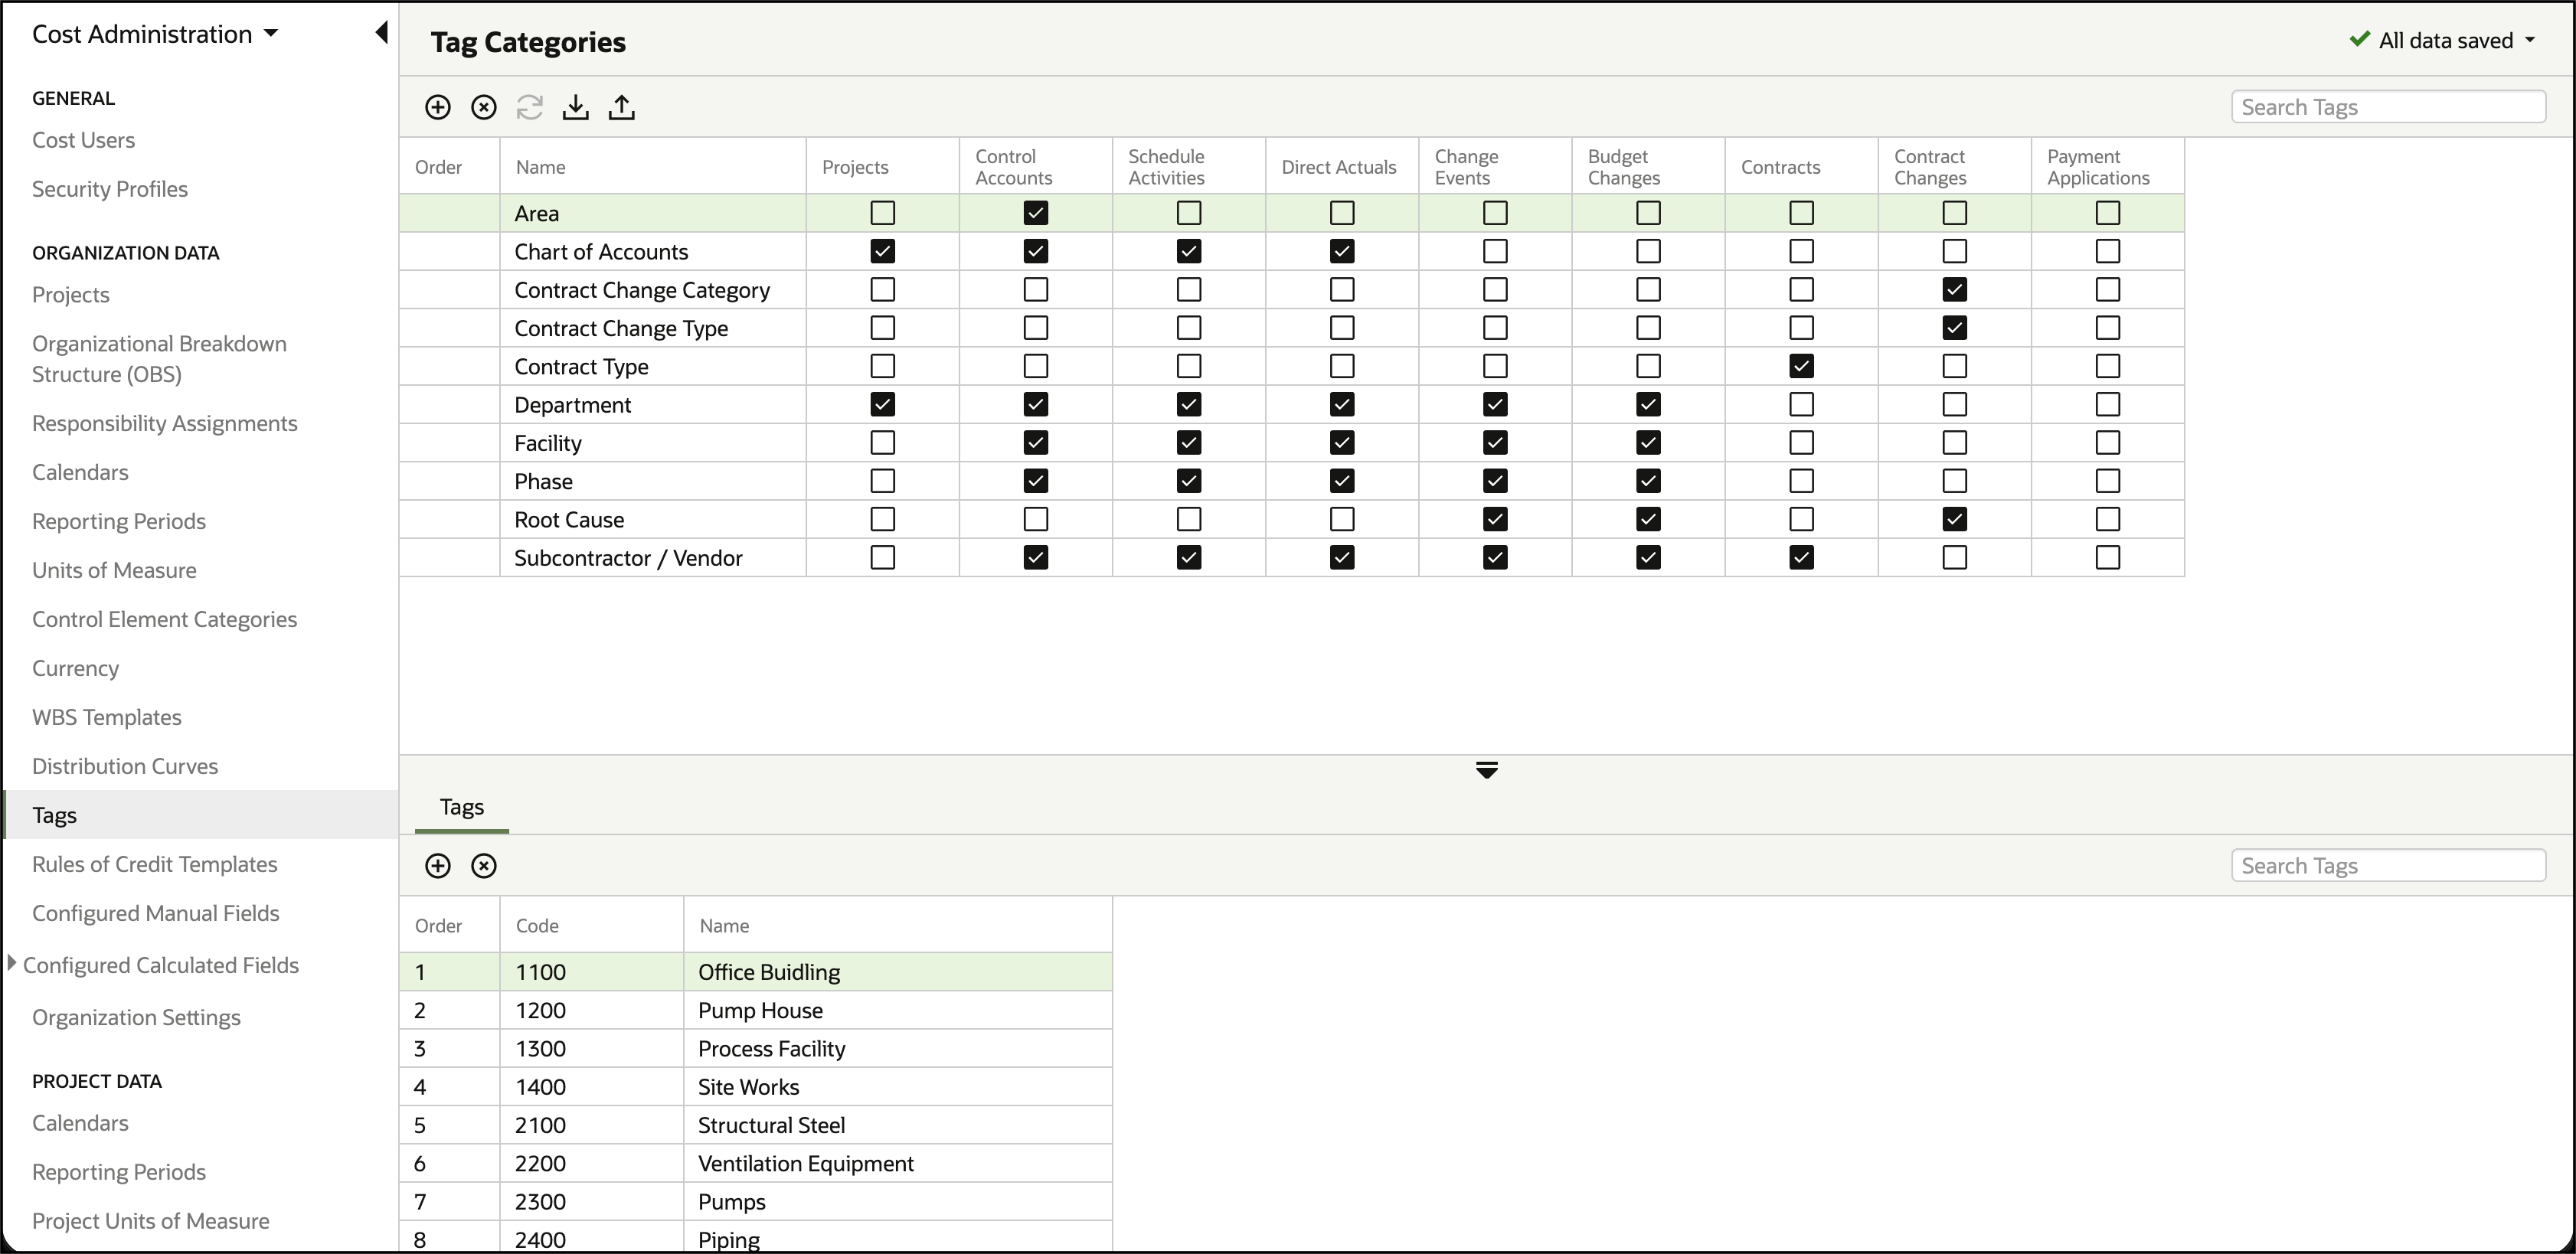Click the upper Search Tags field
2576x1254 pixels.
pyautogui.click(x=2388, y=107)
